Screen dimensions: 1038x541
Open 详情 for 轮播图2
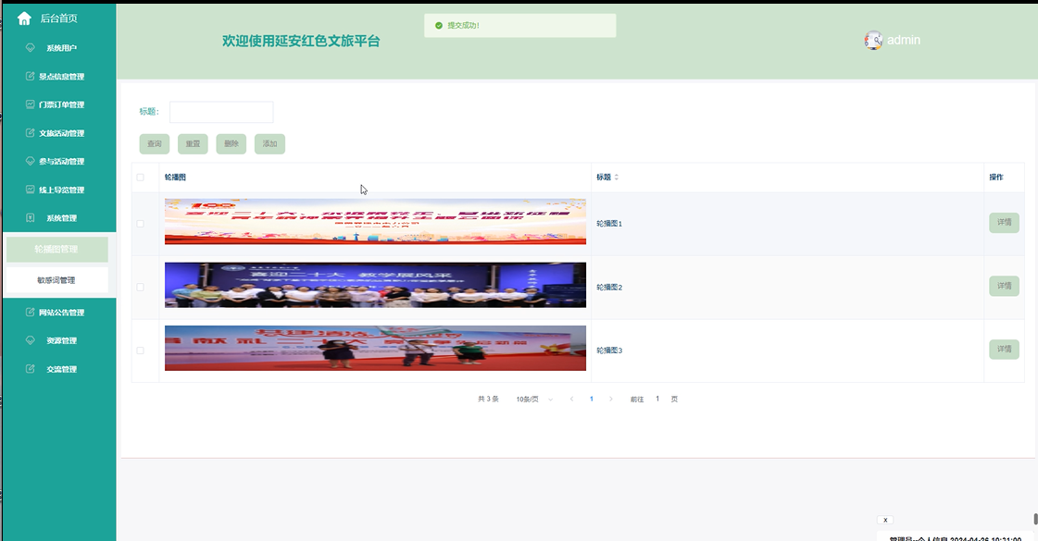[x=1005, y=286]
